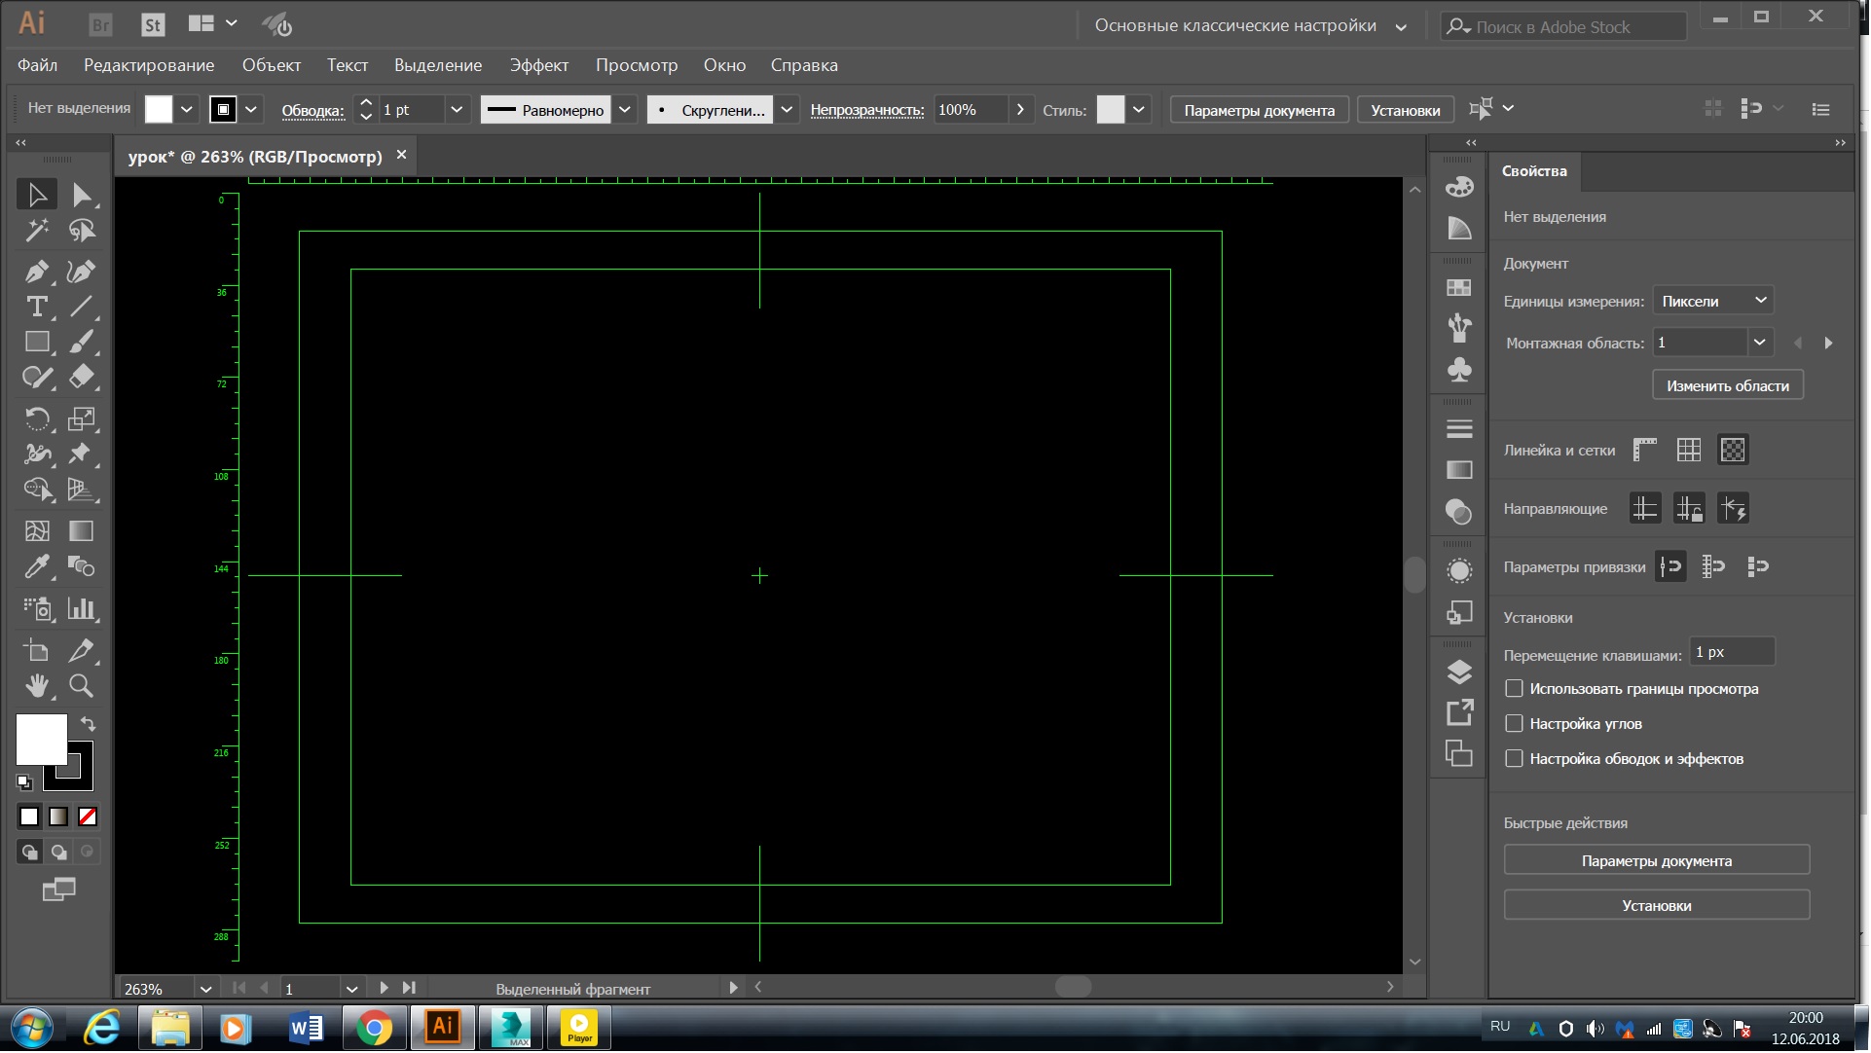Open the Файл menu
Screen dimensions: 1871x1053
(37, 65)
